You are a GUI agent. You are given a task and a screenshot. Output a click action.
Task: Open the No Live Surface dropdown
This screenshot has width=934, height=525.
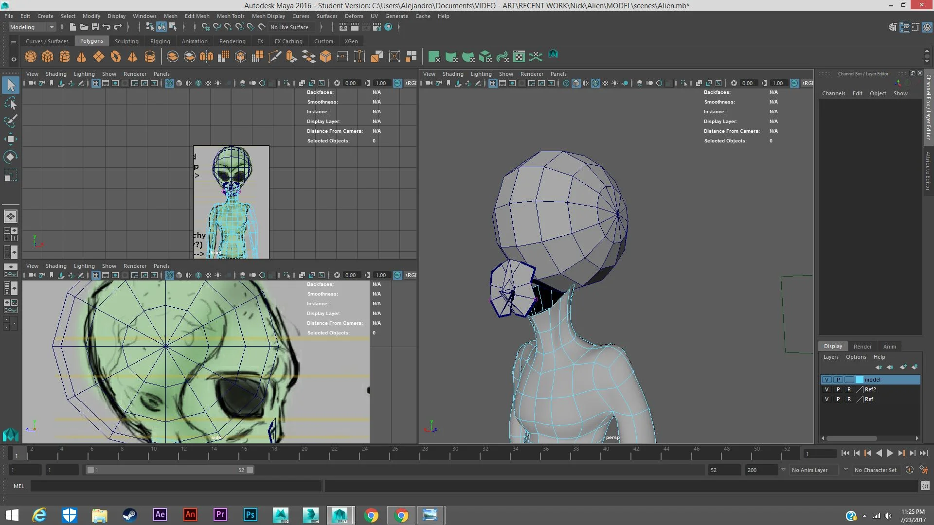point(290,27)
